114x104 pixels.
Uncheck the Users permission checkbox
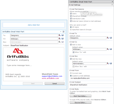pos(71,13)
